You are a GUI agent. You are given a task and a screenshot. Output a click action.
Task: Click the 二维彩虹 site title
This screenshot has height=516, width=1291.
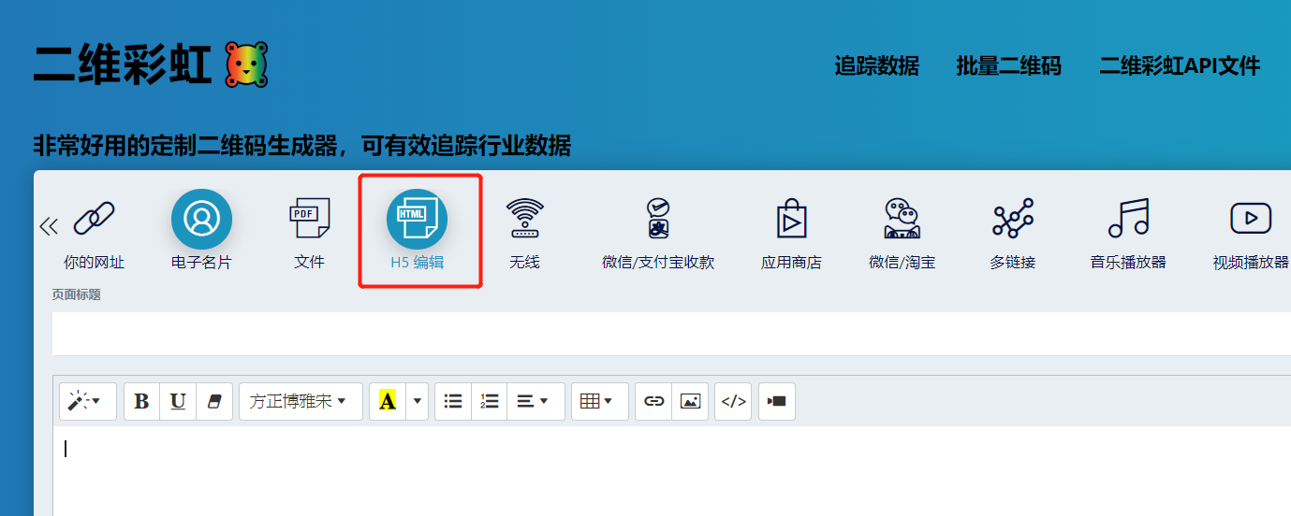tap(123, 65)
